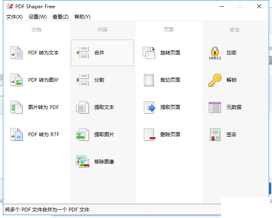
Task: Click the 旋转页面 rotate icon
Action: (x=149, y=53)
